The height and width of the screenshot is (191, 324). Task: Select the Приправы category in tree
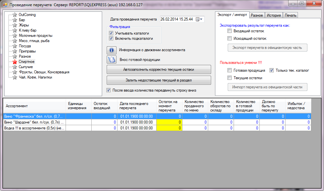point(27,51)
